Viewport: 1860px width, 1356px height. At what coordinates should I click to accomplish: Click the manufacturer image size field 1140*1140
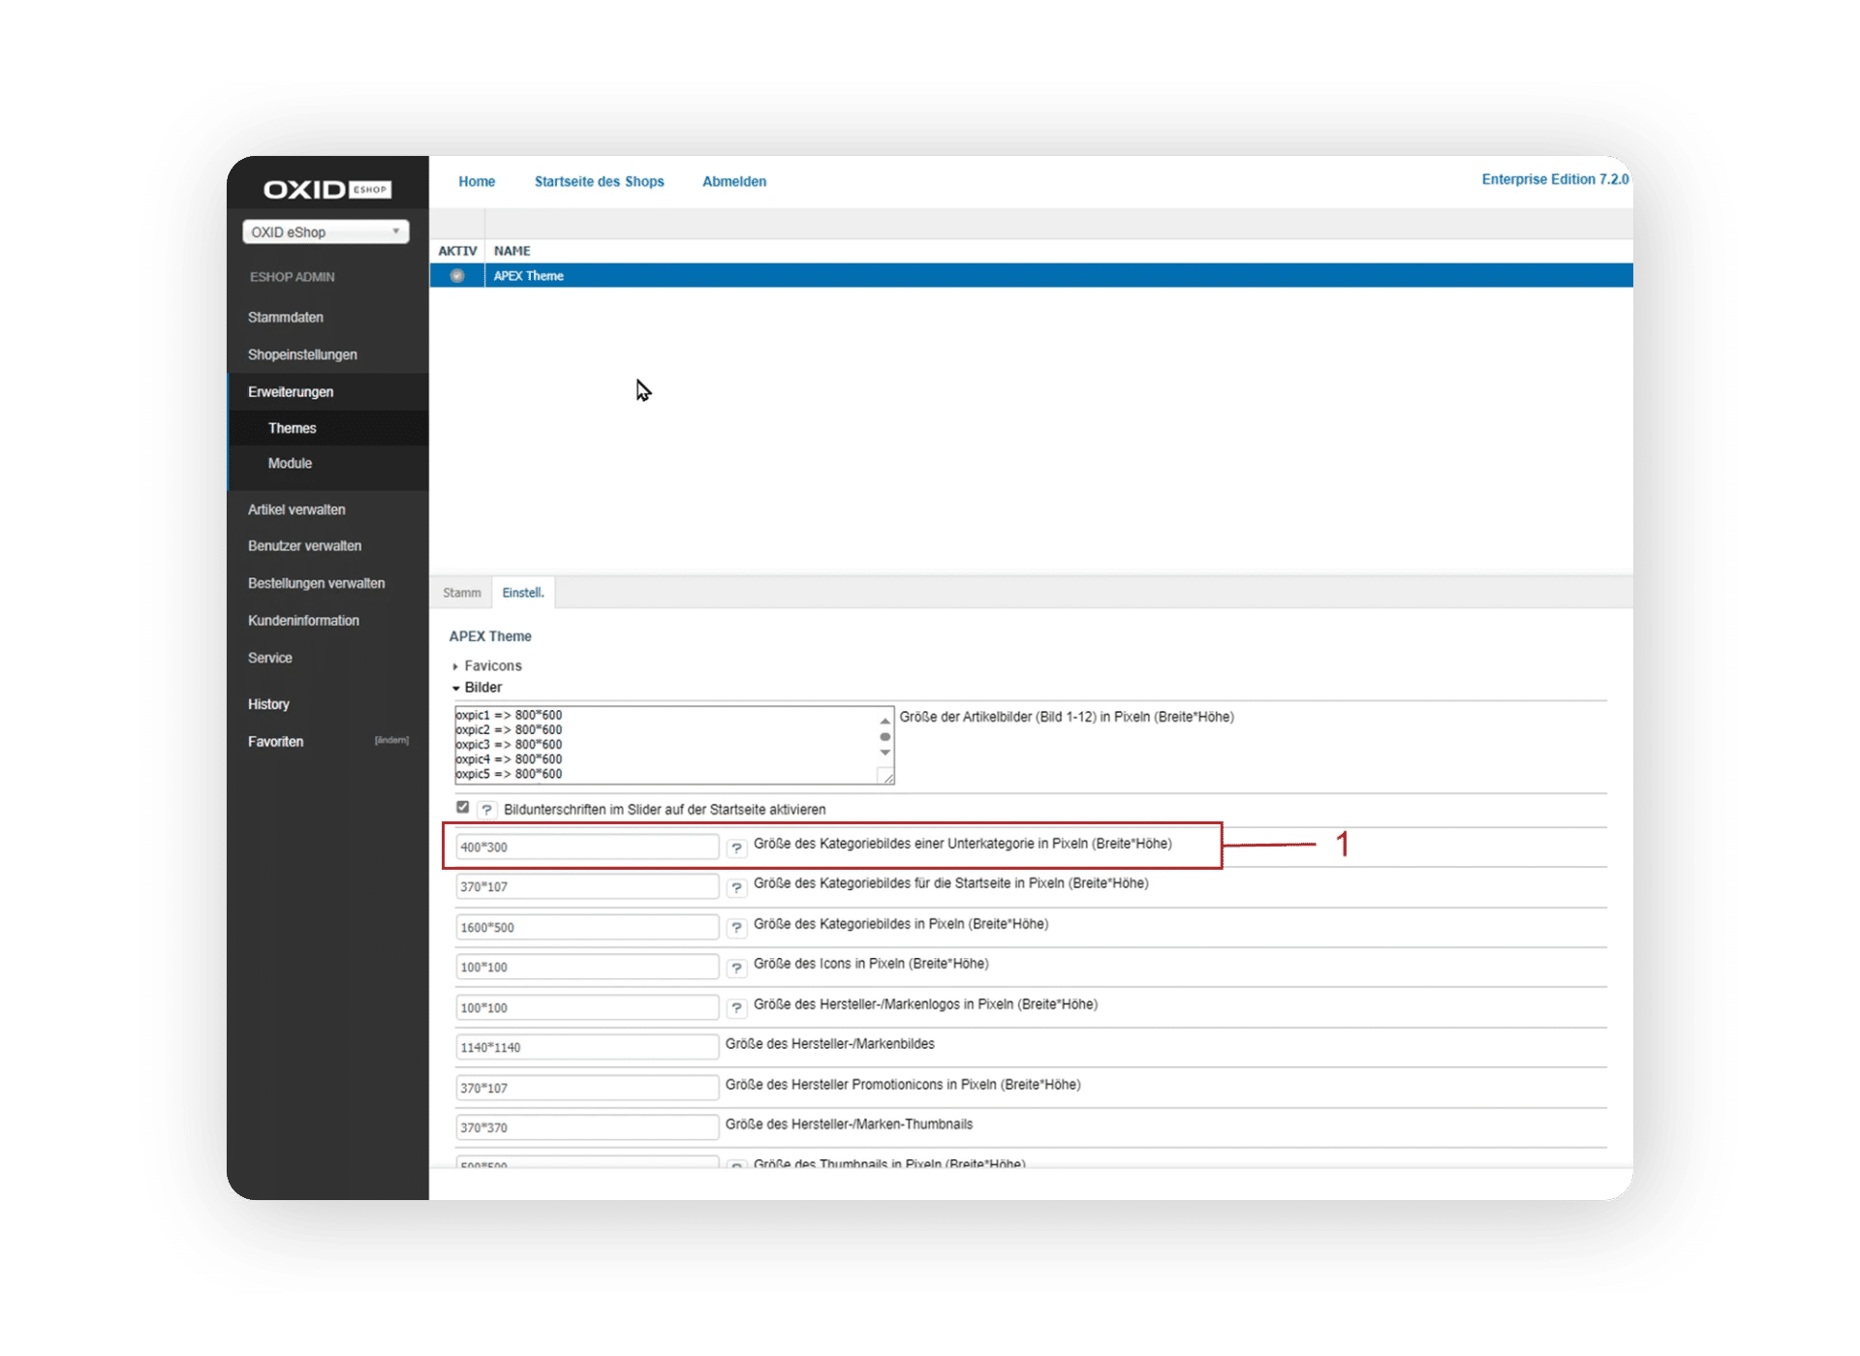coord(587,1048)
